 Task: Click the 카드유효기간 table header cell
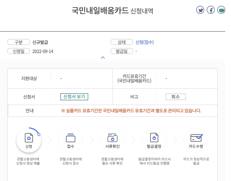[134, 78]
